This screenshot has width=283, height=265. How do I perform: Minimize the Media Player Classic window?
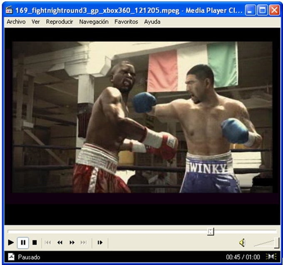pyautogui.click(x=250, y=10)
